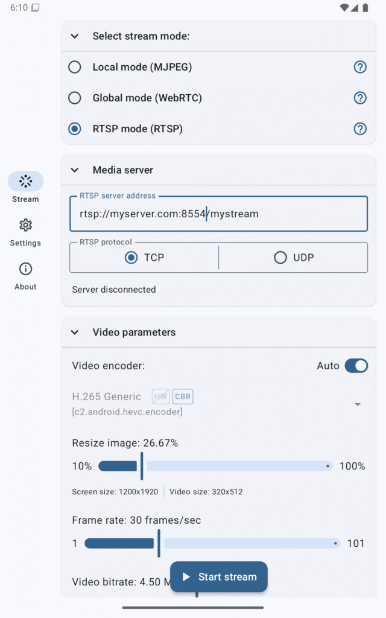The image size is (386, 618).
Task: Open Settings via the gear icon
Action: [25, 225]
